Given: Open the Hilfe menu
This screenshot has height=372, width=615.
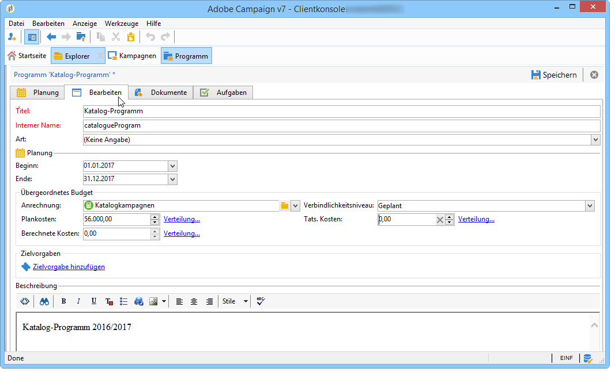Looking at the screenshot, I should click(x=154, y=24).
